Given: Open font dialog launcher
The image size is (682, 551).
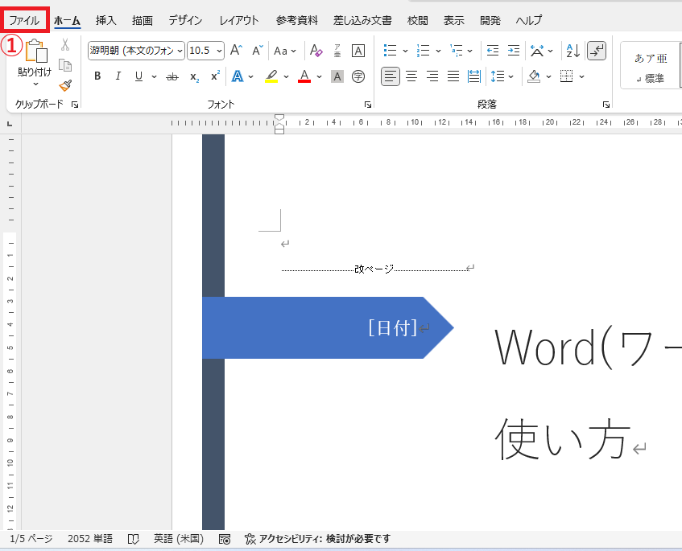Looking at the screenshot, I should [367, 105].
